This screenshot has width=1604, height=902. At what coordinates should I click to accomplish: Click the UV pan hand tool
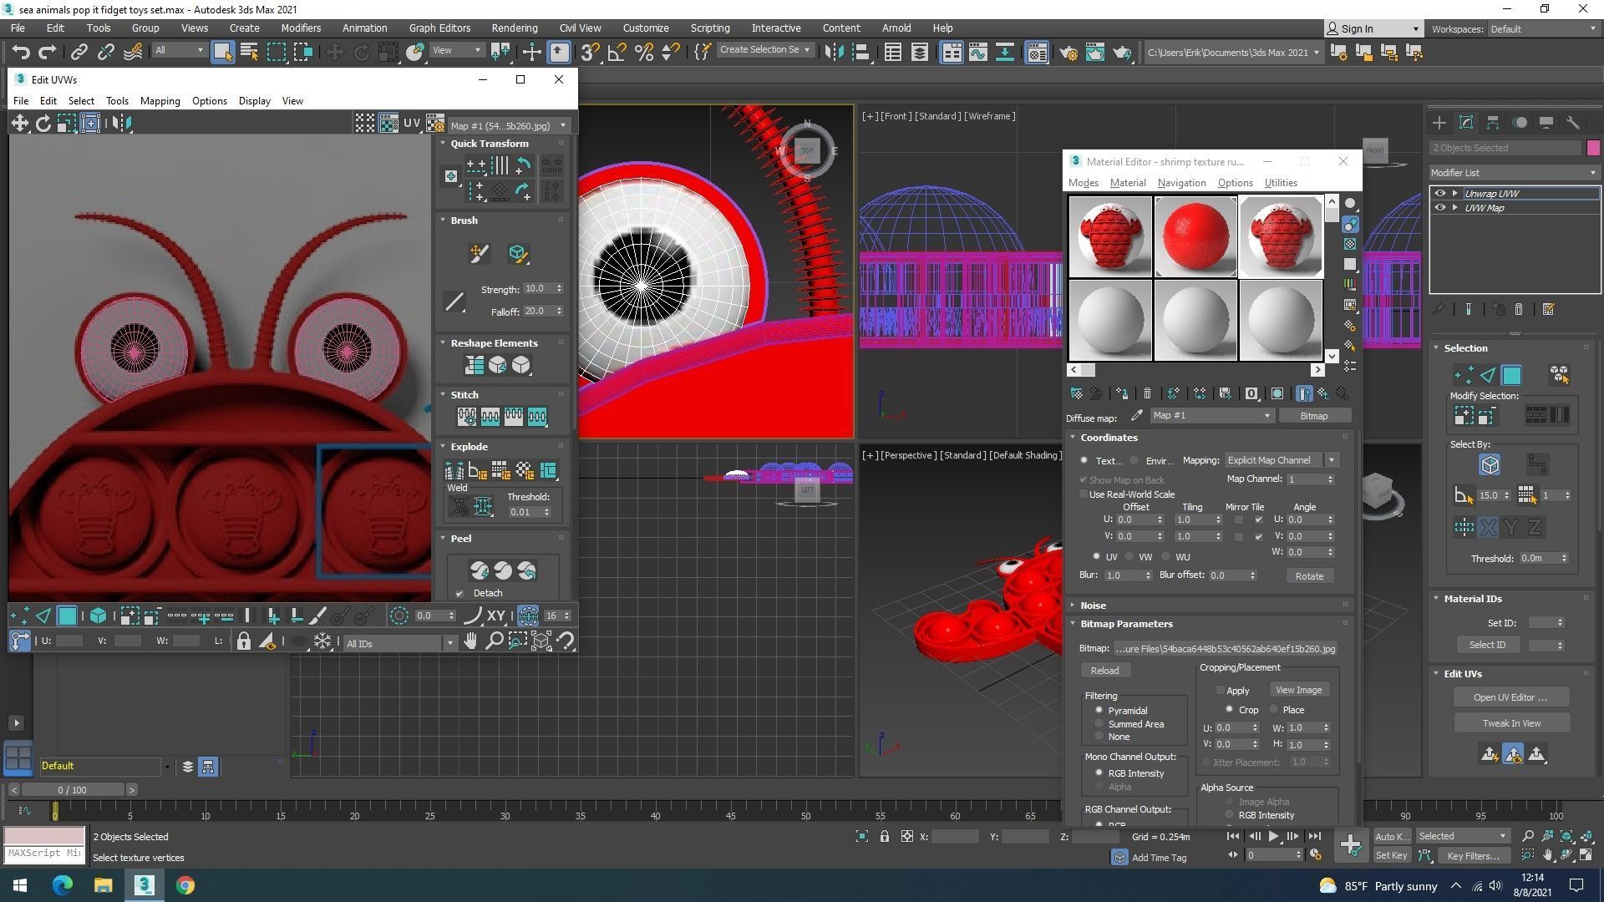click(x=470, y=641)
